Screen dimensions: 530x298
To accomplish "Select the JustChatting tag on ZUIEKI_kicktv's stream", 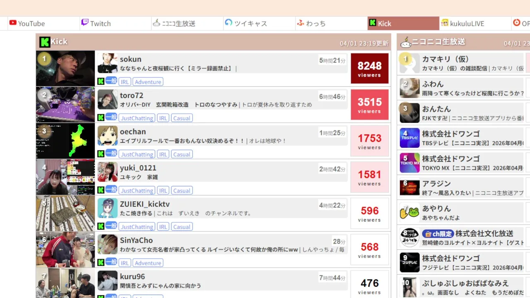I will click(x=137, y=227).
